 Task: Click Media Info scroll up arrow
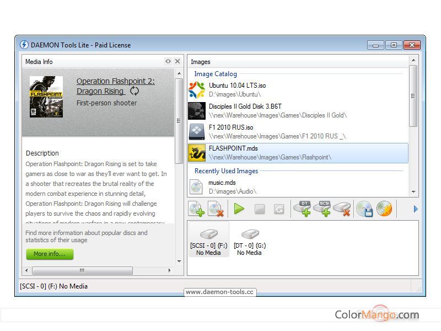(179, 73)
